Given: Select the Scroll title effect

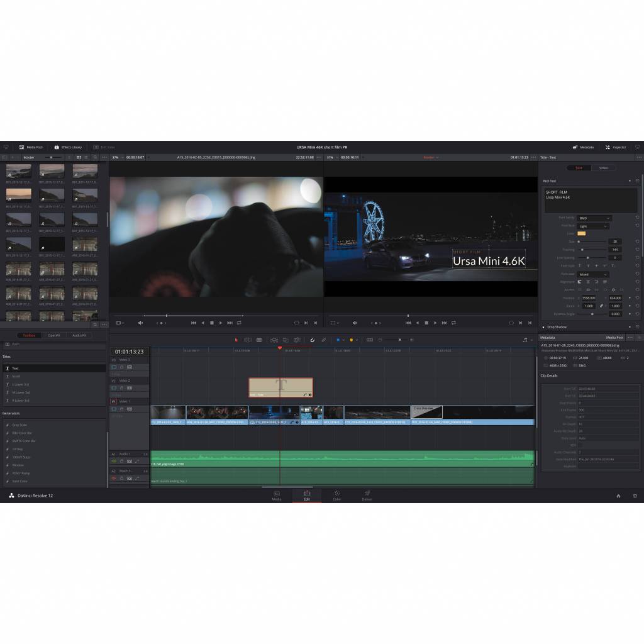Looking at the screenshot, I should tap(54, 377).
